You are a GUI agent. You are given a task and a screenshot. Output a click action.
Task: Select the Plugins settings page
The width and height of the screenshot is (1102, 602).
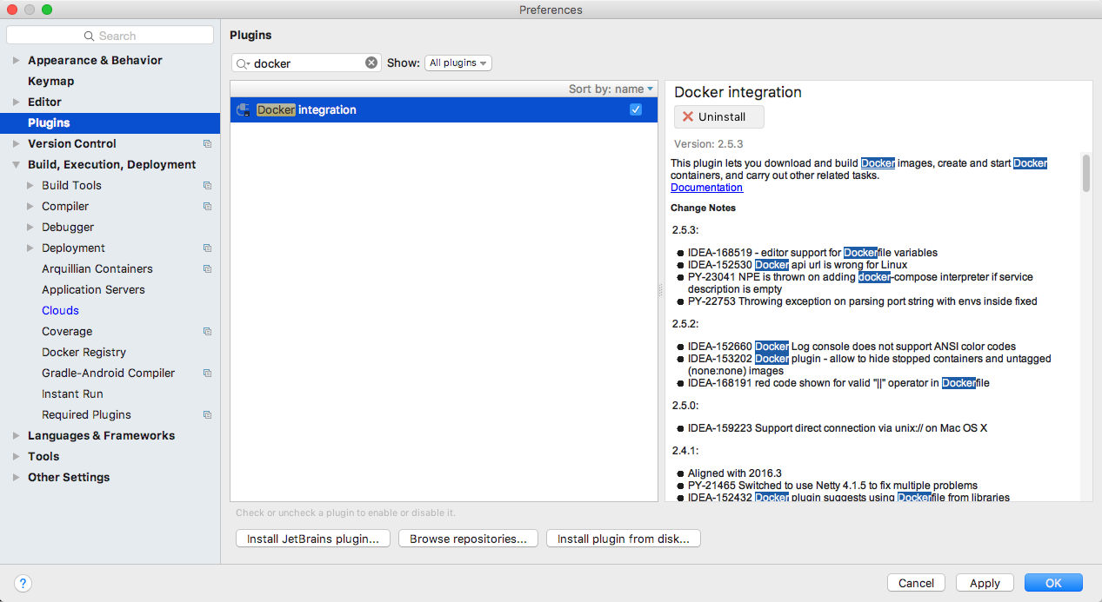(110, 123)
